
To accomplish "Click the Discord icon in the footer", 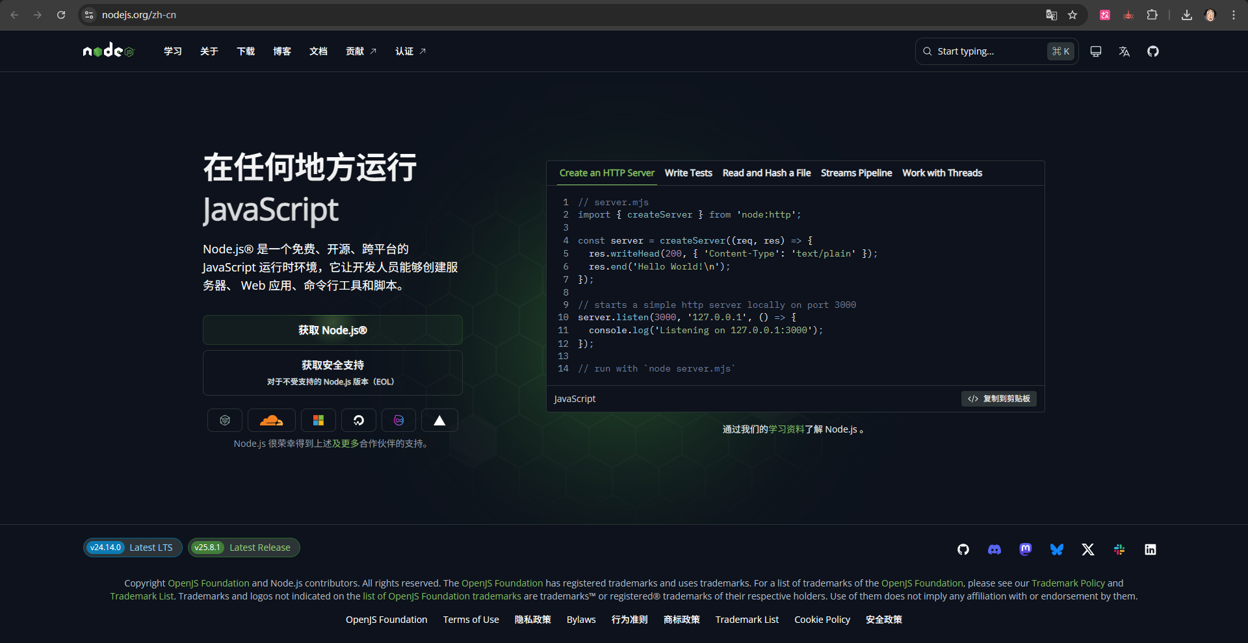I will coord(994,549).
